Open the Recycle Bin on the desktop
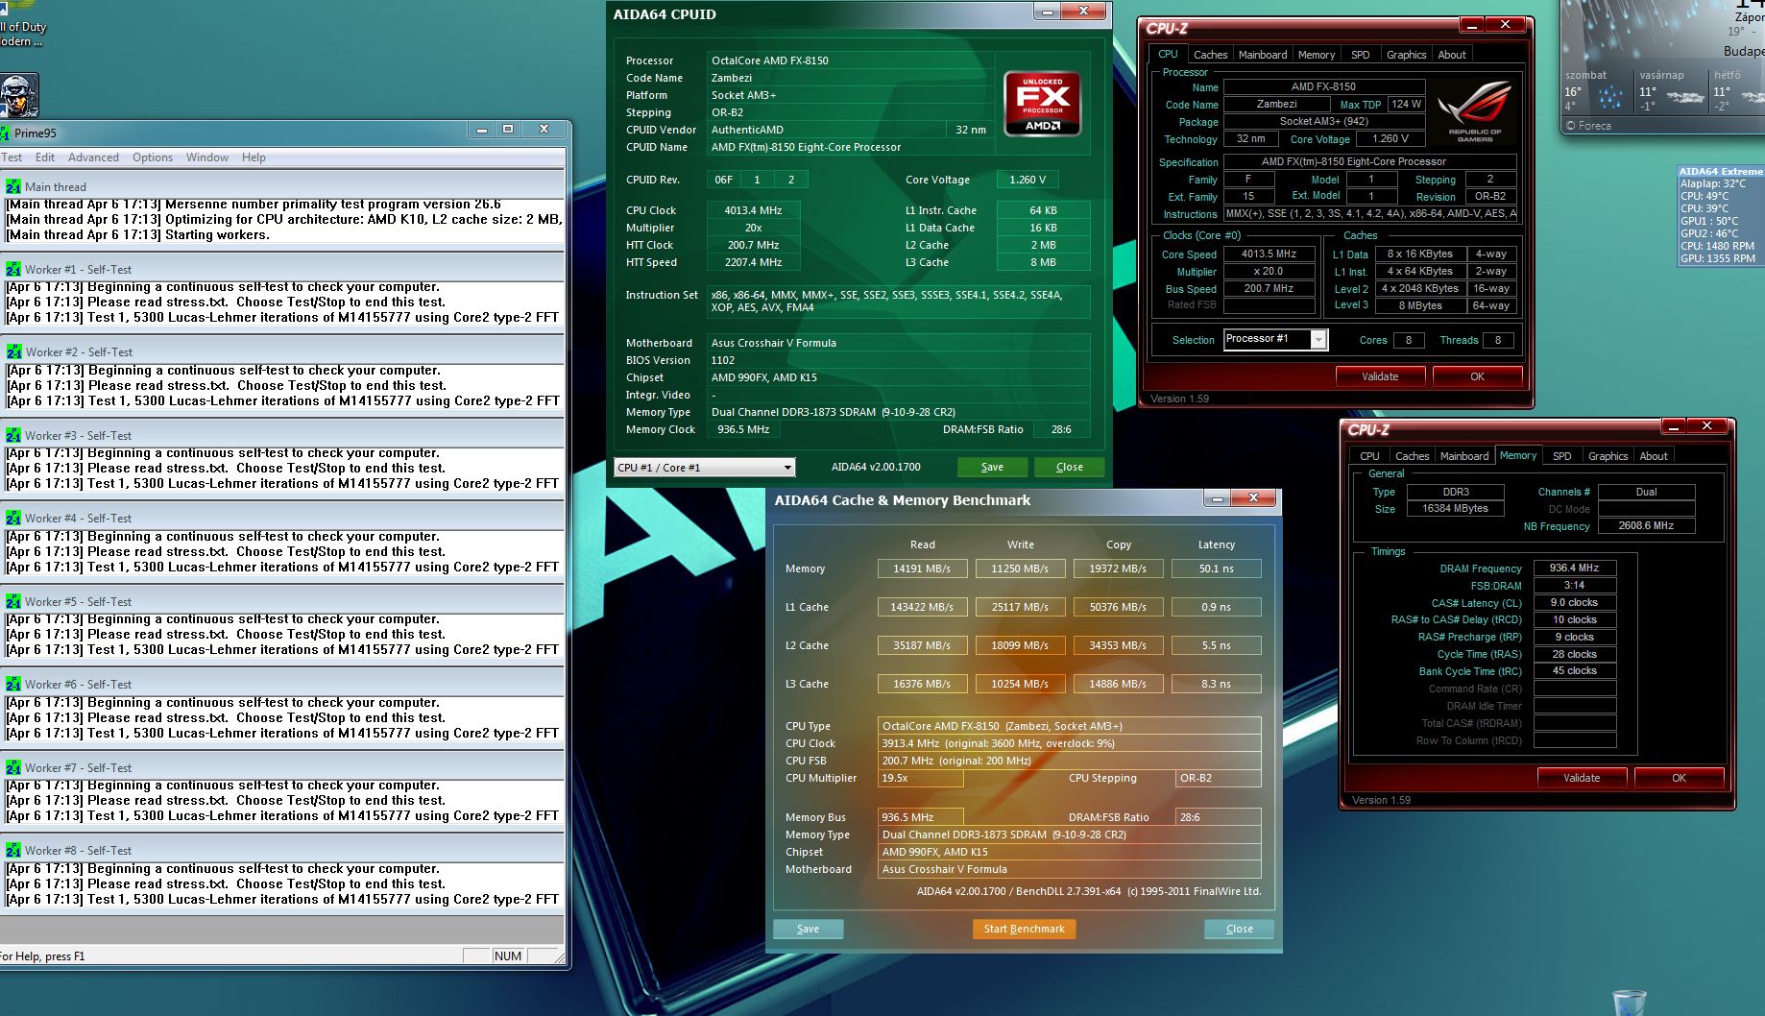1765x1016 pixels. tap(1629, 1003)
